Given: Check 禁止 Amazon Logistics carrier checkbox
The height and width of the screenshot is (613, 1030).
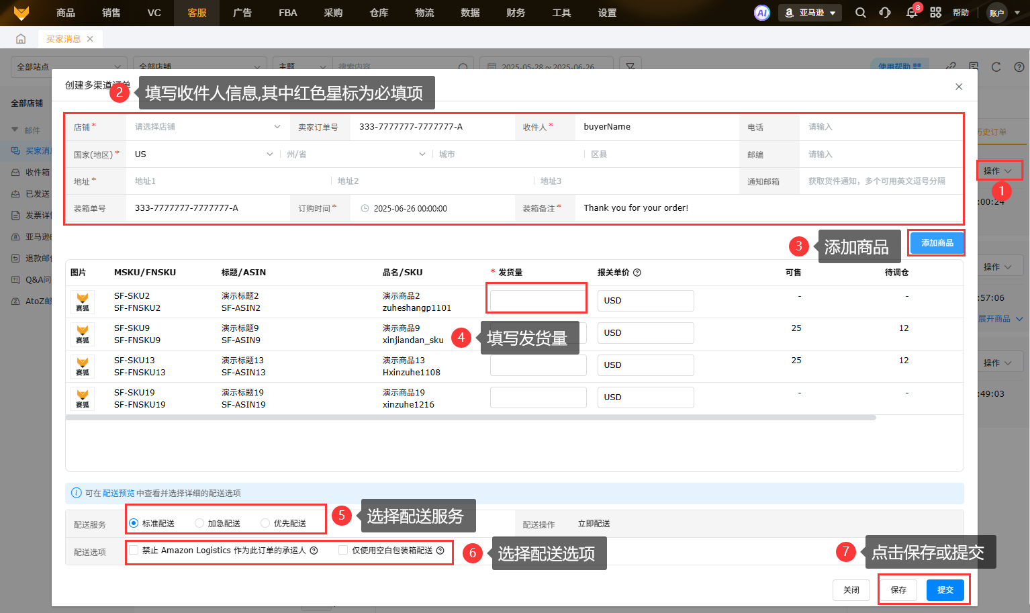Looking at the screenshot, I should coord(134,551).
